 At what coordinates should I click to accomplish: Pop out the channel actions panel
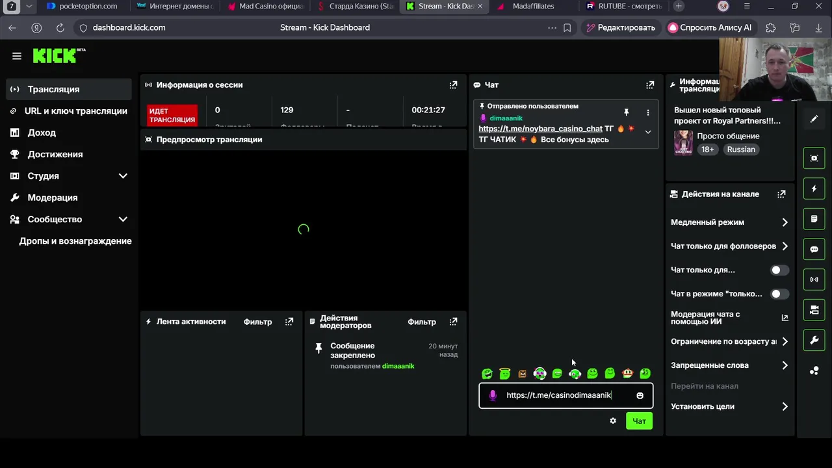[x=781, y=194]
